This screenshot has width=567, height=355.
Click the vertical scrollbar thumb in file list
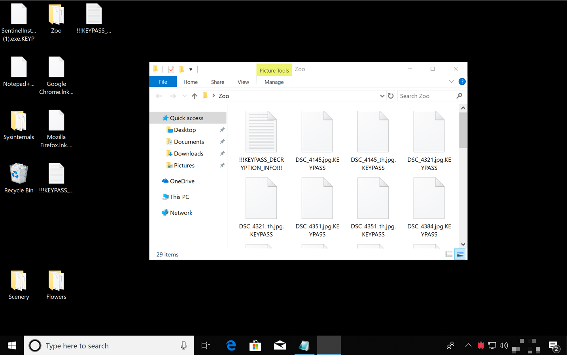463,130
